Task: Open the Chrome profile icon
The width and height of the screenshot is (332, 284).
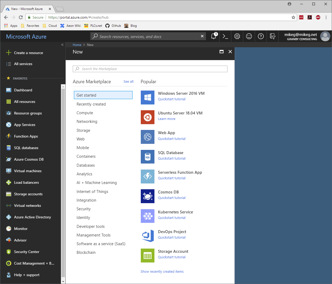Action: click(x=289, y=4)
